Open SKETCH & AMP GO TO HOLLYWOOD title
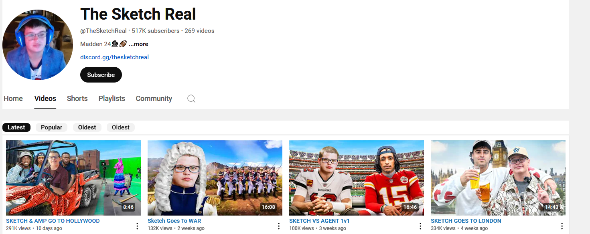This screenshot has width=590, height=234. 53,221
